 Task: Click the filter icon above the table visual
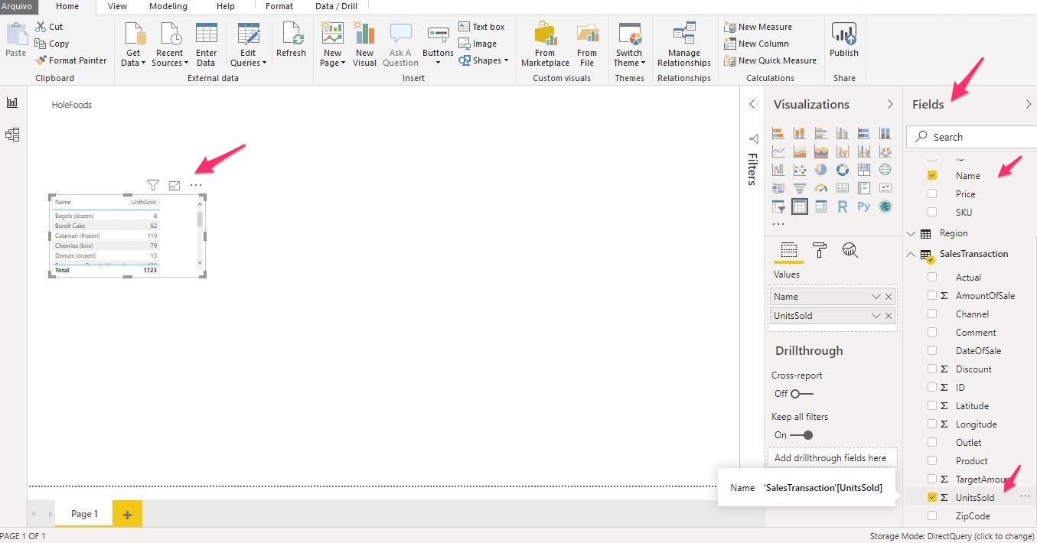[x=153, y=185]
